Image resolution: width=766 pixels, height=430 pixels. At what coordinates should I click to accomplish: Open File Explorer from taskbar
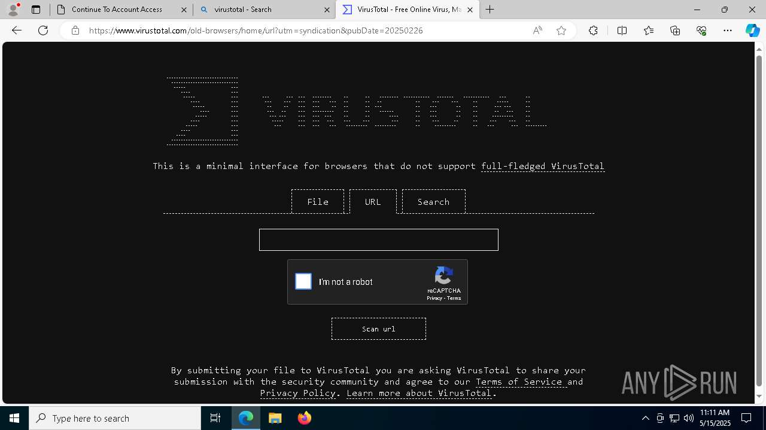point(275,418)
